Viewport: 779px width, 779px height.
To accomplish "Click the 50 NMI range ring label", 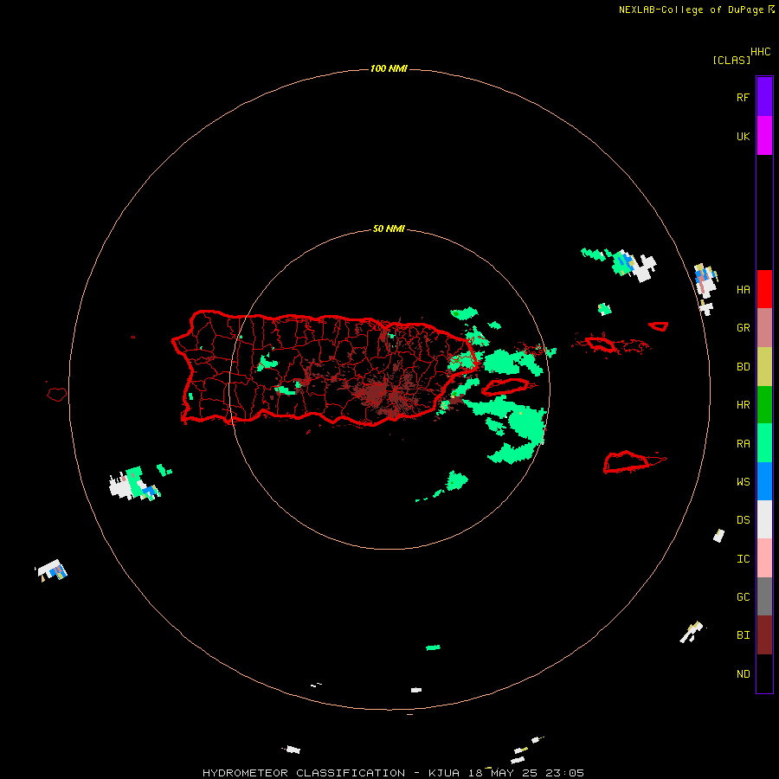I will click(x=389, y=229).
